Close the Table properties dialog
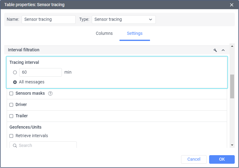The image size is (239, 168). point(232,5)
